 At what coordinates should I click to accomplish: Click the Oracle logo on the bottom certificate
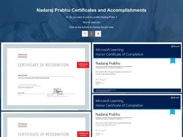23,125
